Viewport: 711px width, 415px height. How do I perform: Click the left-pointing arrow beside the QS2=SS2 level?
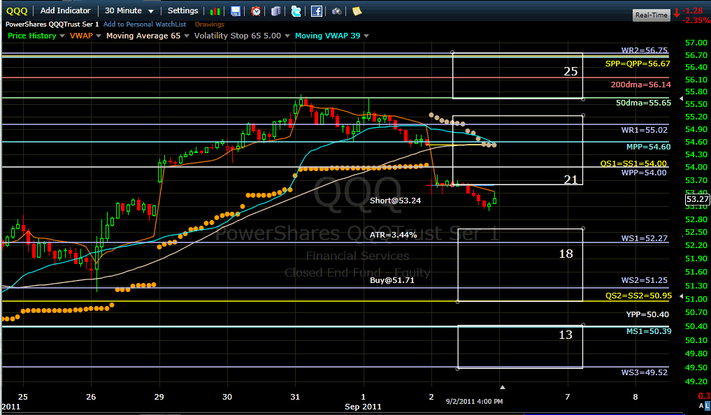tap(681, 296)
